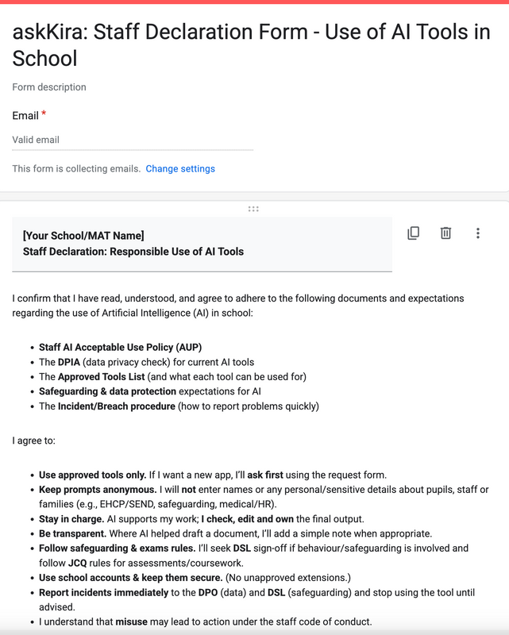
Task: Click the Incident/Breach procedure bullet
Action: [179, 406]
